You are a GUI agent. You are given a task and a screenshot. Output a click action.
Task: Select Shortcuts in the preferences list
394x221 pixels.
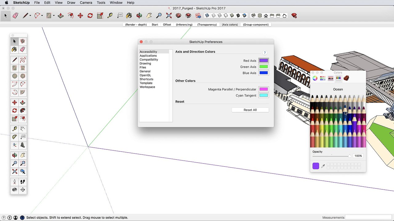pyautogui.click(x=147, y=79)
